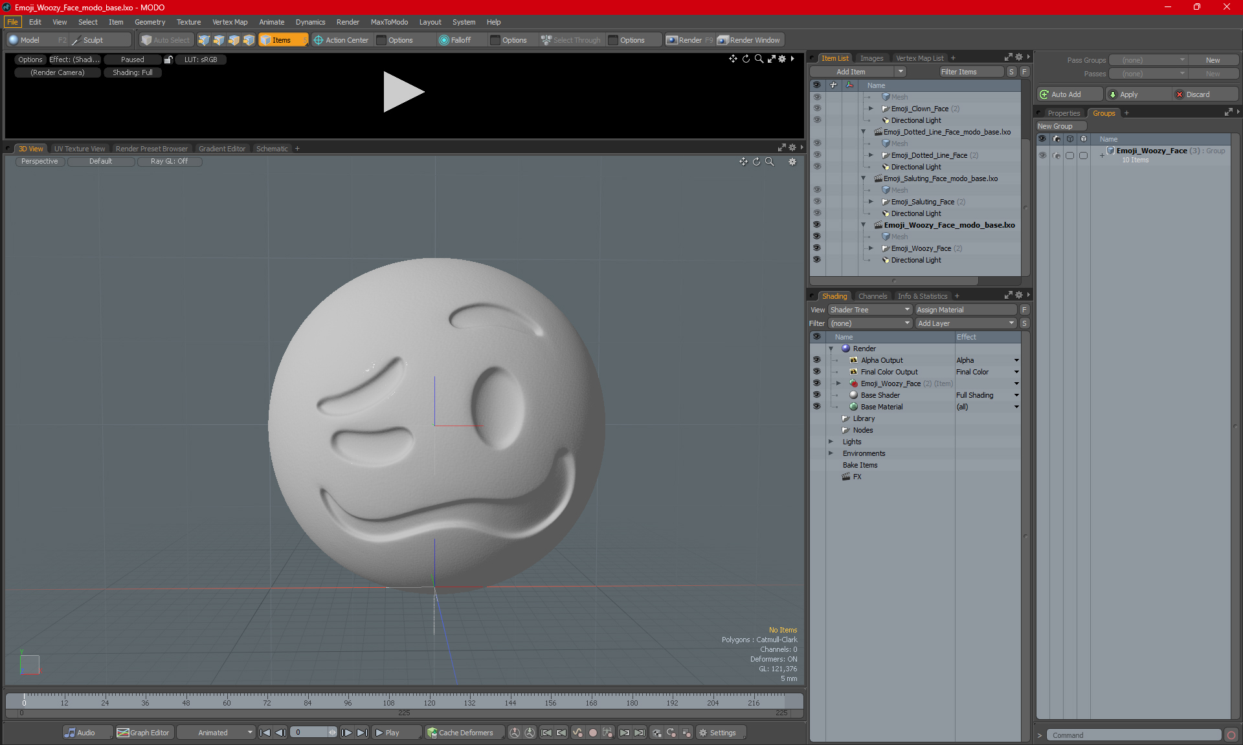Switch to Properties tab
The width and height of the screenshot is (1243, 745).
pos(1064,113)
